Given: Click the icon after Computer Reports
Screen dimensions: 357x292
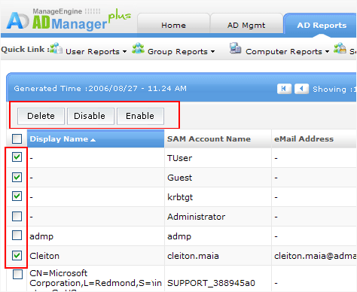Looking at the screenshot, I should click(x=340, y=48).
